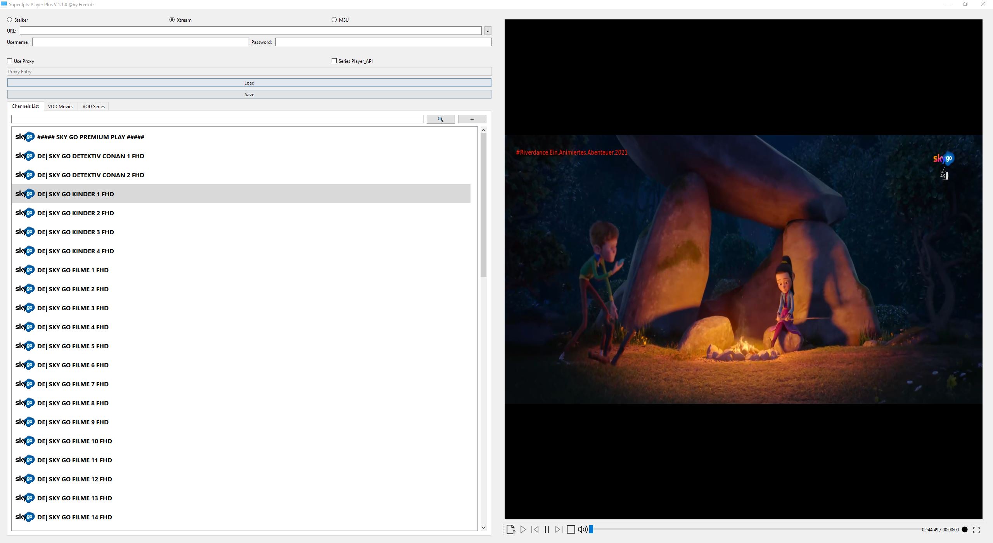Click the playing video frame

pyautogui.click(x=743, y=269)
